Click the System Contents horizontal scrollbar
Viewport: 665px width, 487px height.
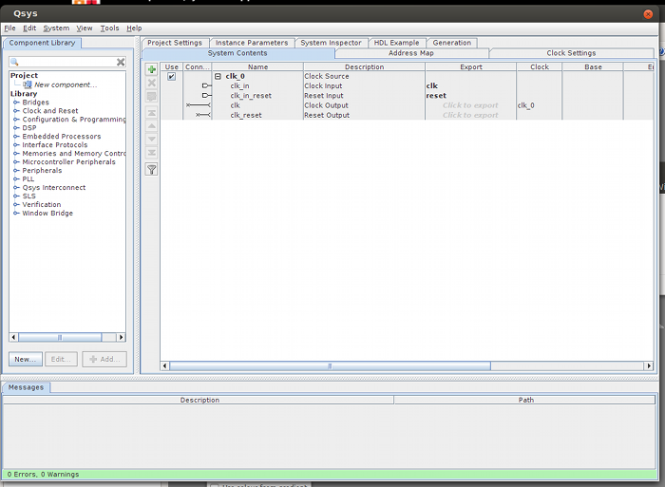tap(330, 365)
